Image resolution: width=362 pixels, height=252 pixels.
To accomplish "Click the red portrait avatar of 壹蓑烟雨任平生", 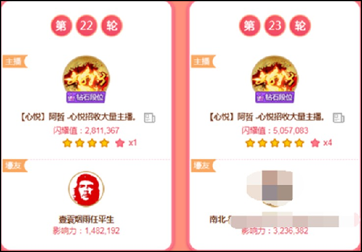I will pos(86,189).
